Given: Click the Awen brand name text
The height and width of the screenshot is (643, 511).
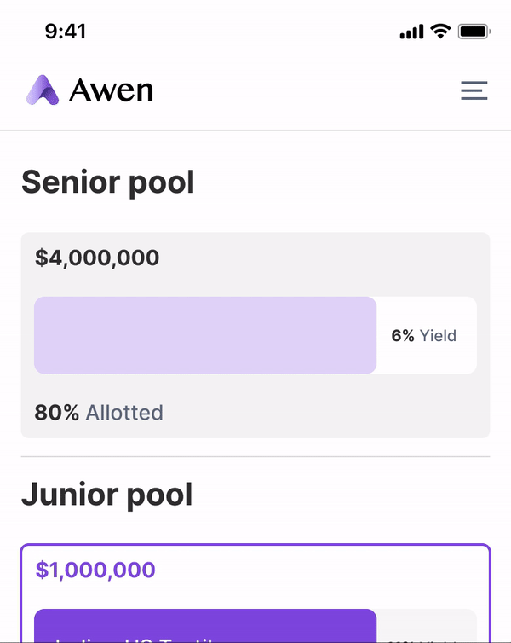Looking at the screenshot, I should click(111, 90).
